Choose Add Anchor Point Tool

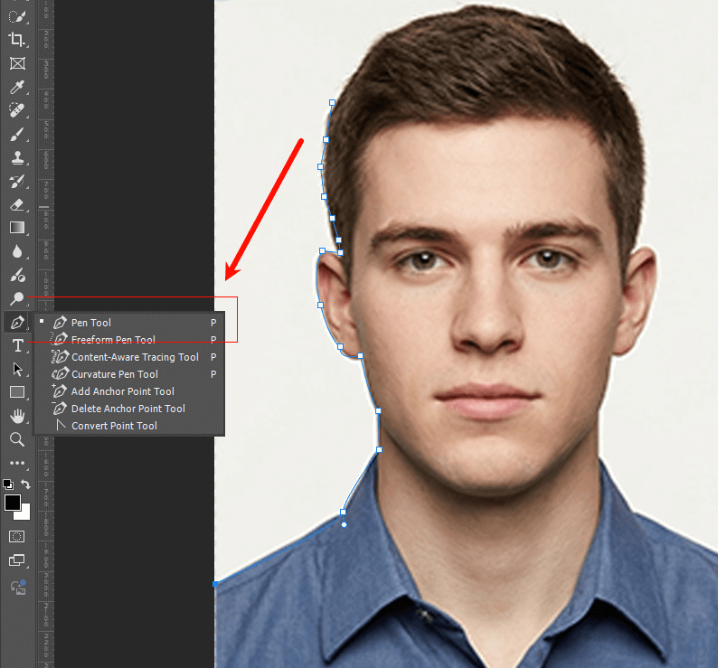pyautogui.click(x=129, y=391)
